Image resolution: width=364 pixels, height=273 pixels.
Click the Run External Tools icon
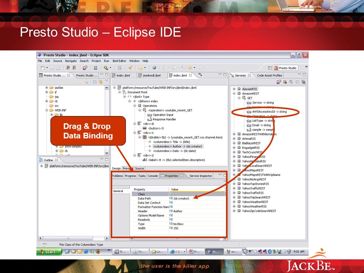(x=106, y=68)
